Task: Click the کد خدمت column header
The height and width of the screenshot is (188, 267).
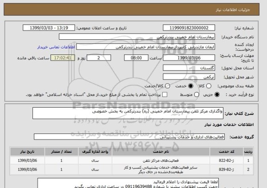Action: (227, 152)
